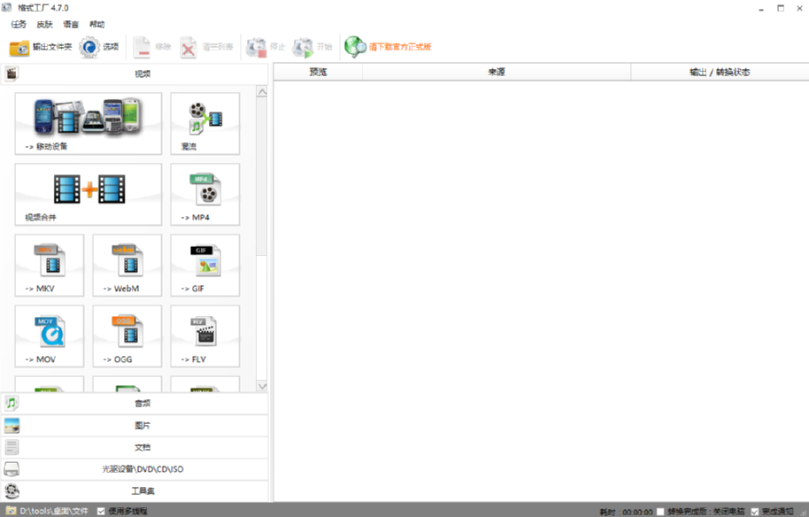
Task: Click the 移除 remove toolbar button
Action: [151, 47]
